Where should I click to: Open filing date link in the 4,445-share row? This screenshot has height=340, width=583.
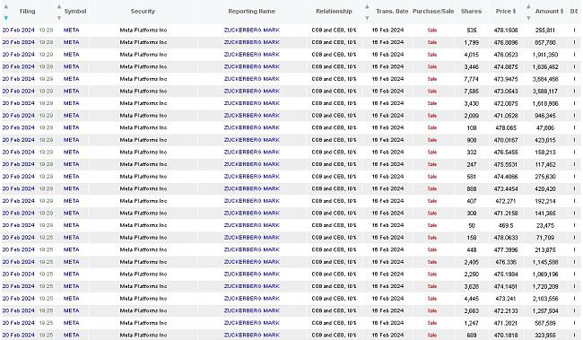point(18,299)
